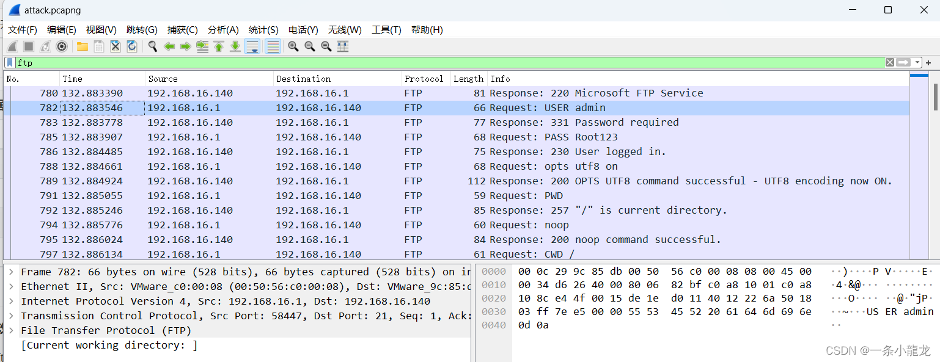This screenshot has width=940, height=362.
Task: Jump to first packet icon
Action: point(219,46)
